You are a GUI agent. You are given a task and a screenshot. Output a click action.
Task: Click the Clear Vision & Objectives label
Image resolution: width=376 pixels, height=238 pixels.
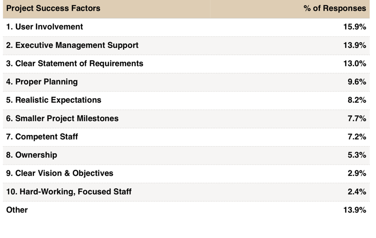click(60, 173)
